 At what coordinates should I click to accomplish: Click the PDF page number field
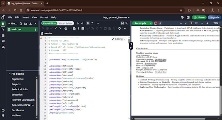[192, 23]
